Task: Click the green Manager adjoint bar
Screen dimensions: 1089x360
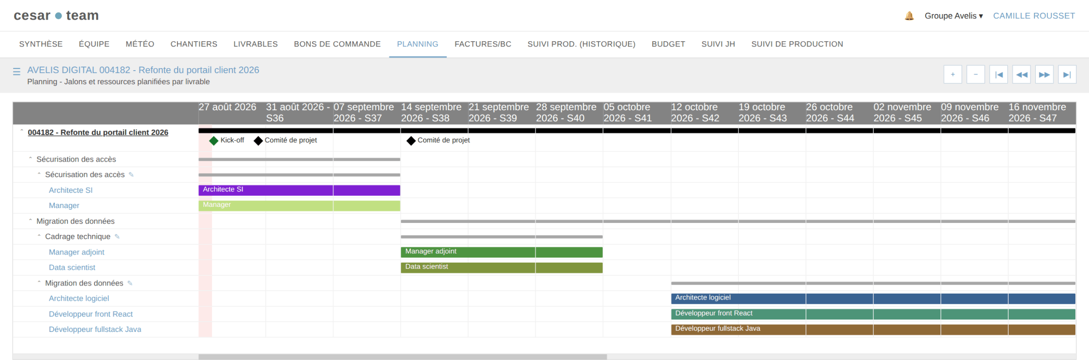Action: [x=502, y=252]
